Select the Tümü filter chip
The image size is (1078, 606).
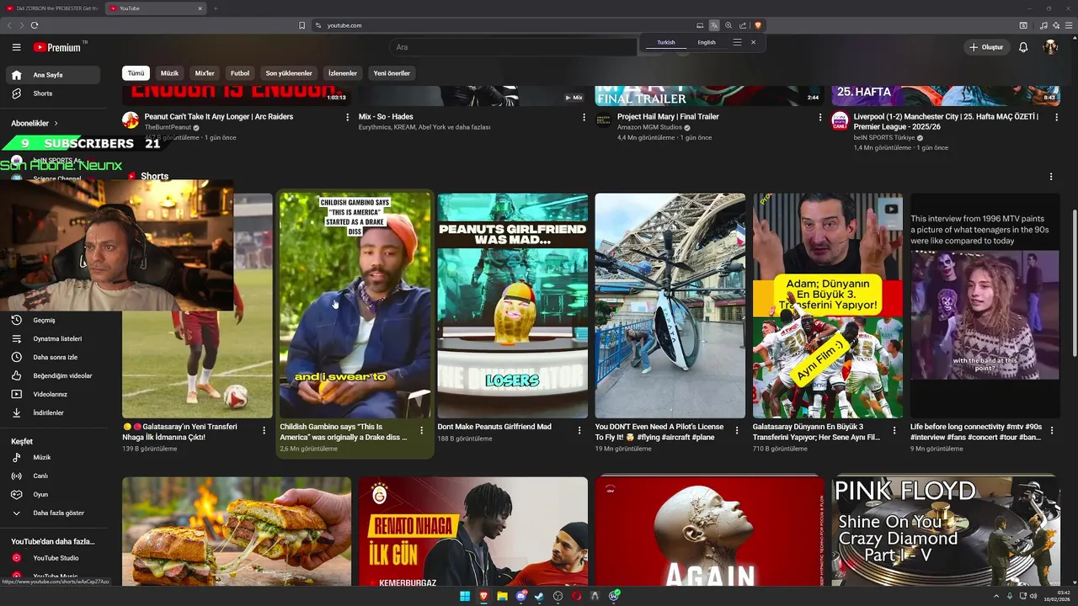point(136,73)
